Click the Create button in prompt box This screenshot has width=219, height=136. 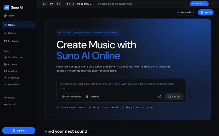[174, 97]
